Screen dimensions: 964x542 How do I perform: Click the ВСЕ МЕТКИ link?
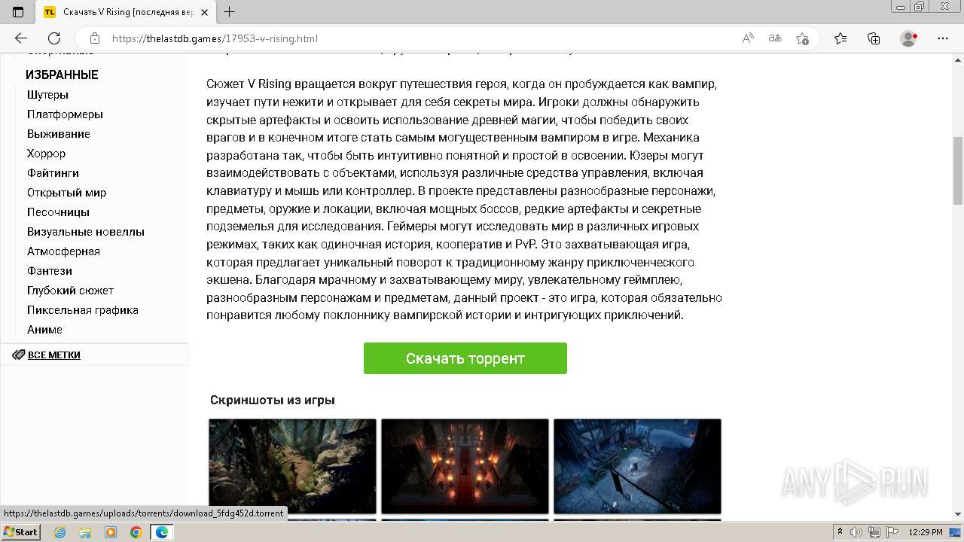click(x=54, y=355)
